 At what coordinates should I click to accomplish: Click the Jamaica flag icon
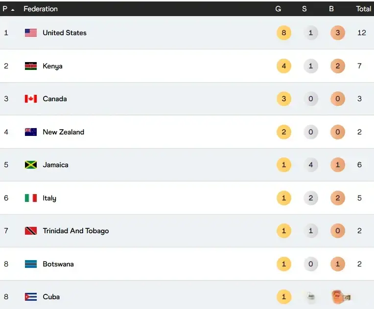31,165
